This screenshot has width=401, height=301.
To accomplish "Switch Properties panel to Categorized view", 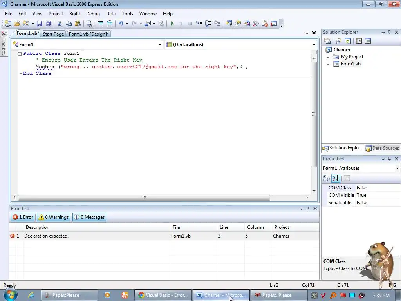I will [x=327, y=178].
